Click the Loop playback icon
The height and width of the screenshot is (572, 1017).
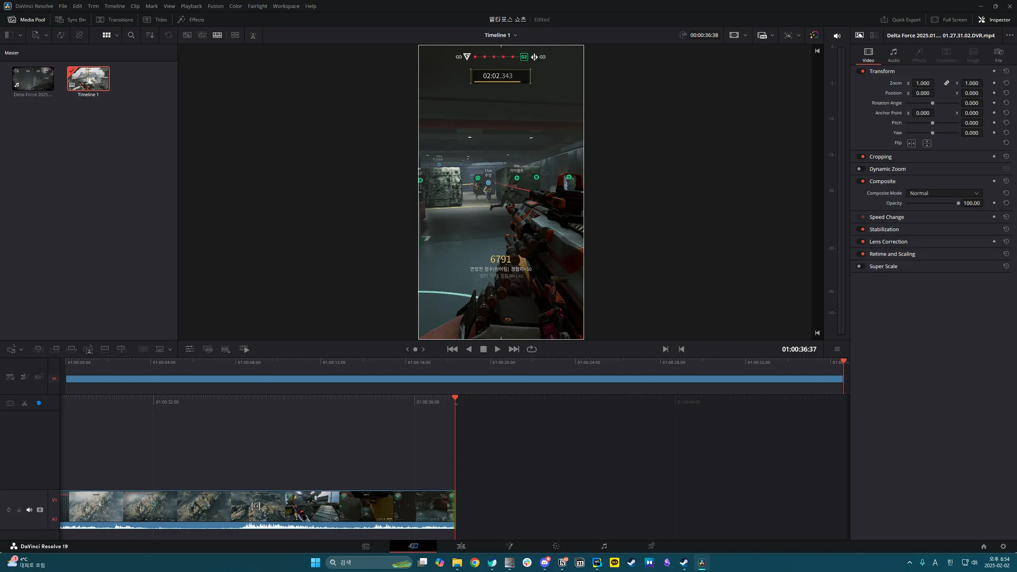pyautogui.click(x=532, y=349)
